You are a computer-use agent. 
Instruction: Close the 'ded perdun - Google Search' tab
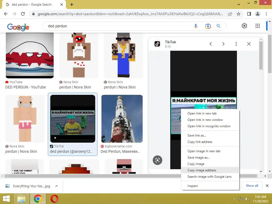coord(62,5)
